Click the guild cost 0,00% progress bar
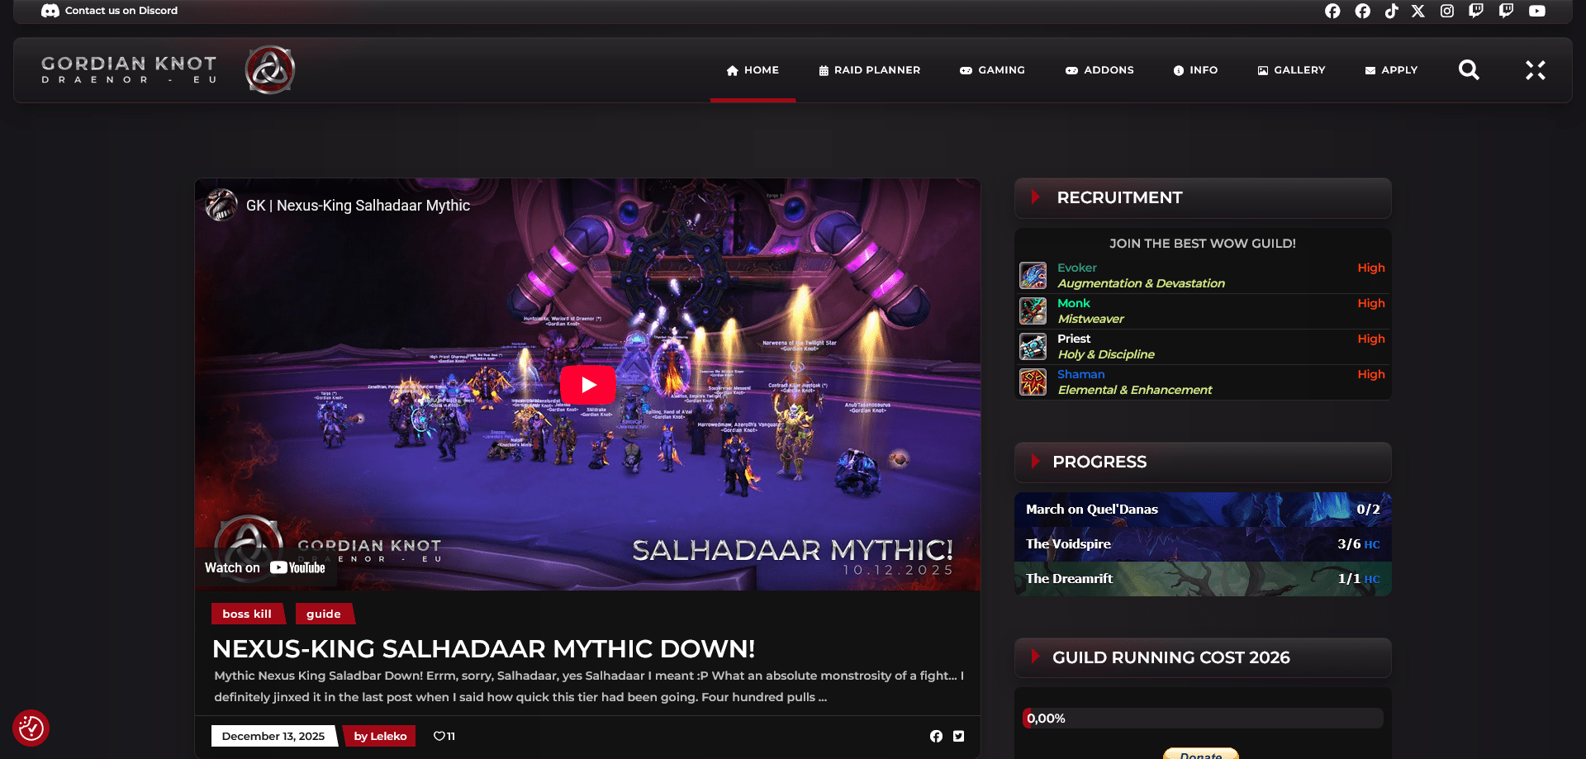1586x759 pixels. (x=1202, y=719)
